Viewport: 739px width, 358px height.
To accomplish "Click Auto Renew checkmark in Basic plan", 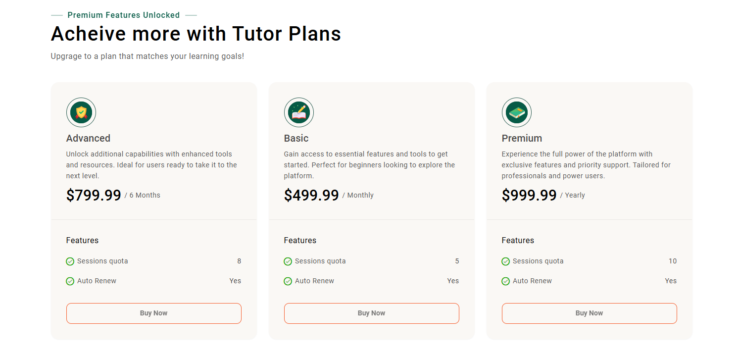I will pos(288,281).
